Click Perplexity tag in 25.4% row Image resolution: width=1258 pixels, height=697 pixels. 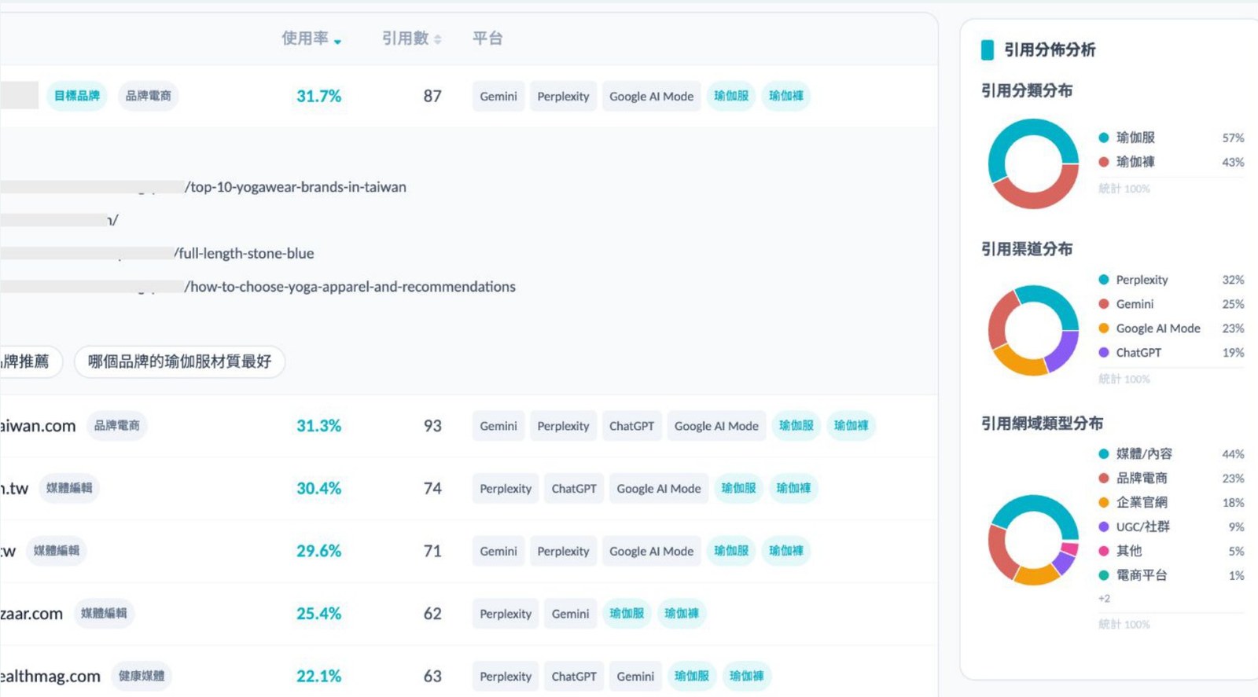tap(506, 614)
